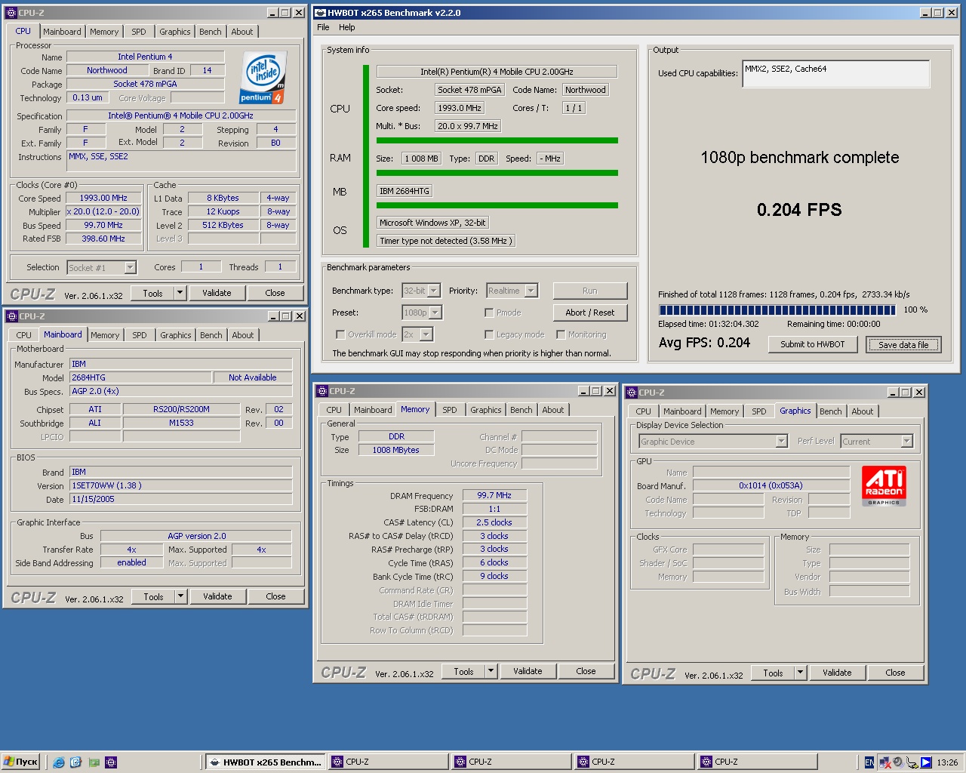The image size is (966, 773).
Task: Click the green CPU section bar
Action: point(497,140)
